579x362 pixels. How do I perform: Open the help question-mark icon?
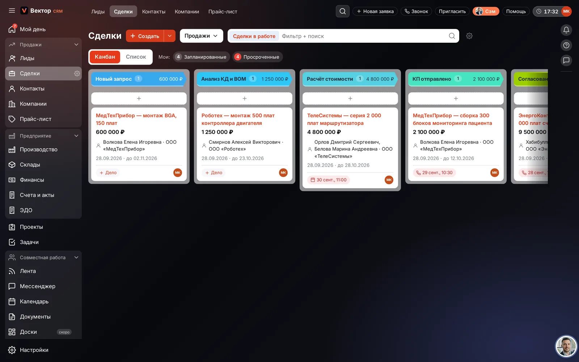click(566, 45)
